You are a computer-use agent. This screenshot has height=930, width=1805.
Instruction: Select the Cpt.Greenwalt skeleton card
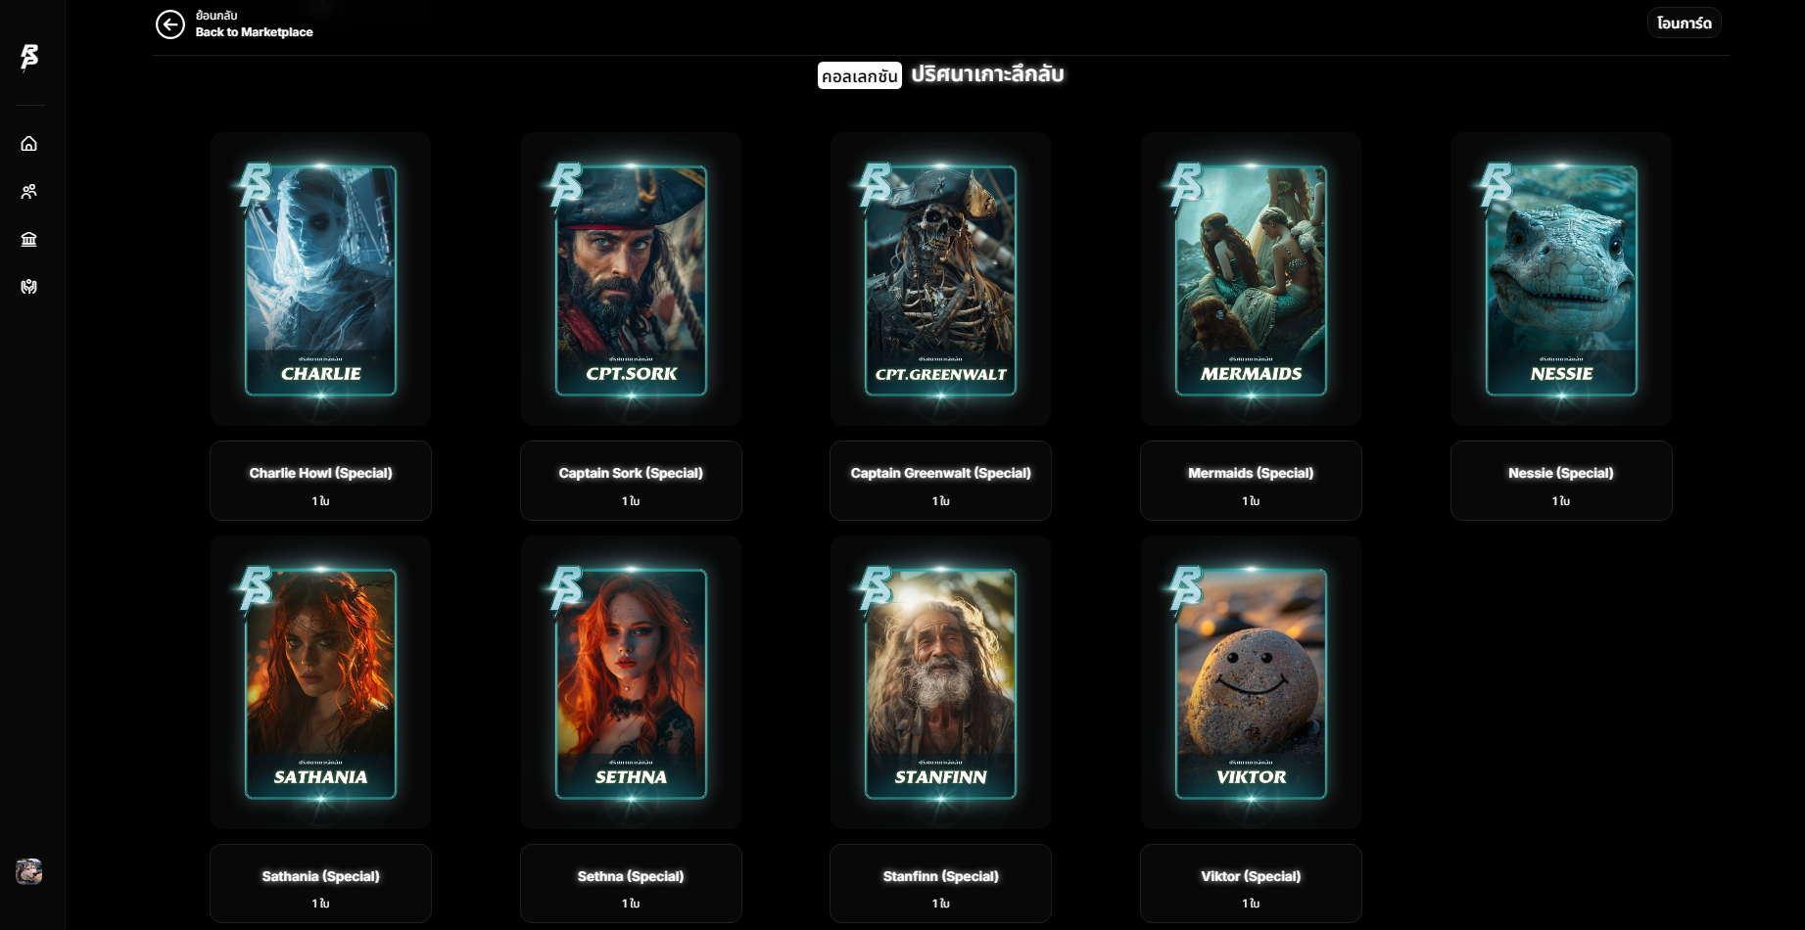pyautogui.click(x=940, y=279)
